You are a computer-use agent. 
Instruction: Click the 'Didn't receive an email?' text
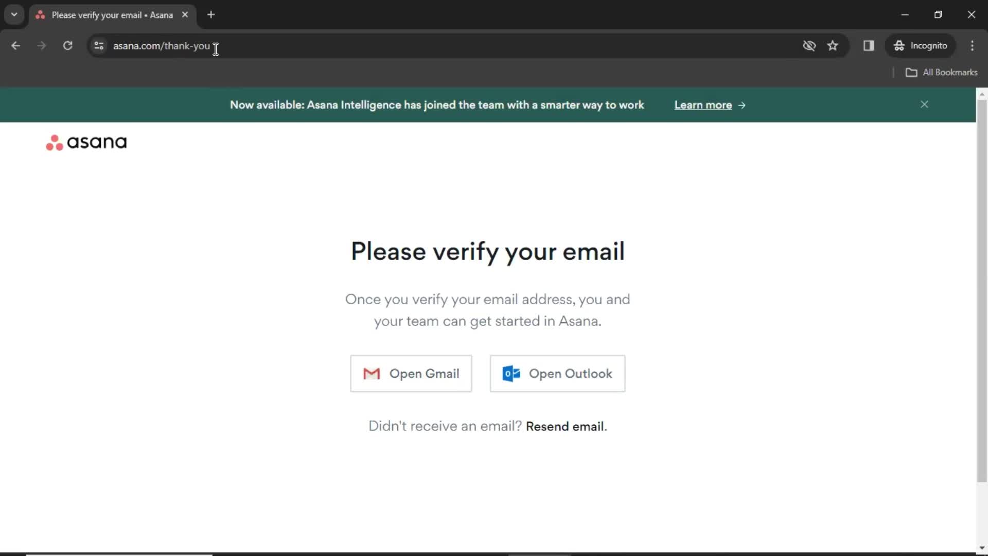pos(445,426)
